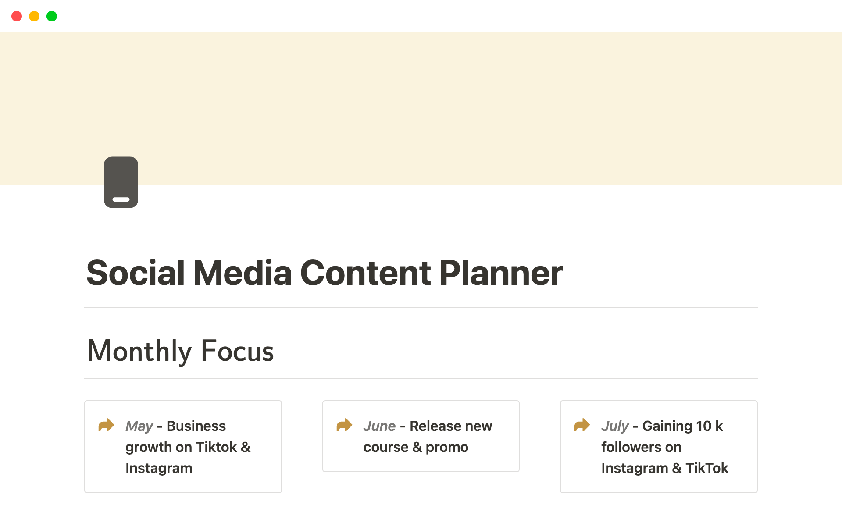Screen dimensions: 842x526
Task: Open the June release new course callout
Action: tap(421, 436)
